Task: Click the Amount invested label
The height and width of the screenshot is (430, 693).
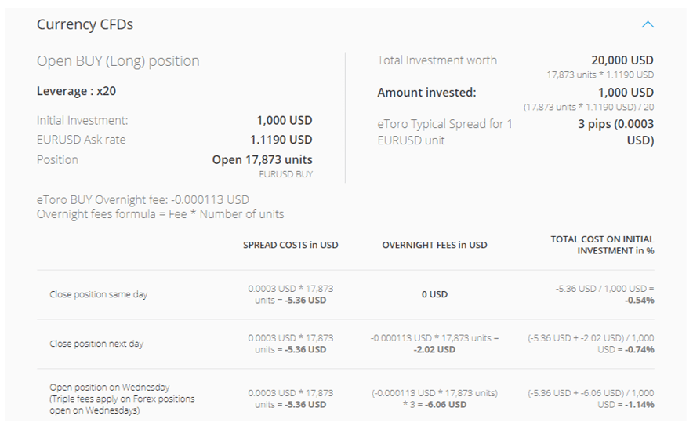Action: pyautogui.click(x=426, y=93)
